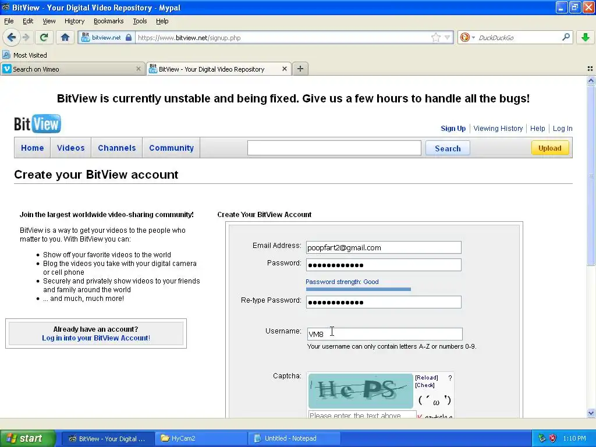
Task: Open the Bookmarks menu
Action: click(108, 21)
